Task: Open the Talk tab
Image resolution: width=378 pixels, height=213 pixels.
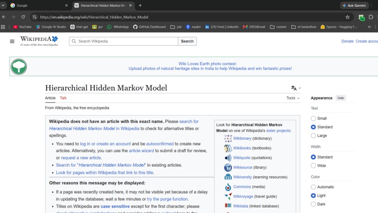Action: click(63, 98)
